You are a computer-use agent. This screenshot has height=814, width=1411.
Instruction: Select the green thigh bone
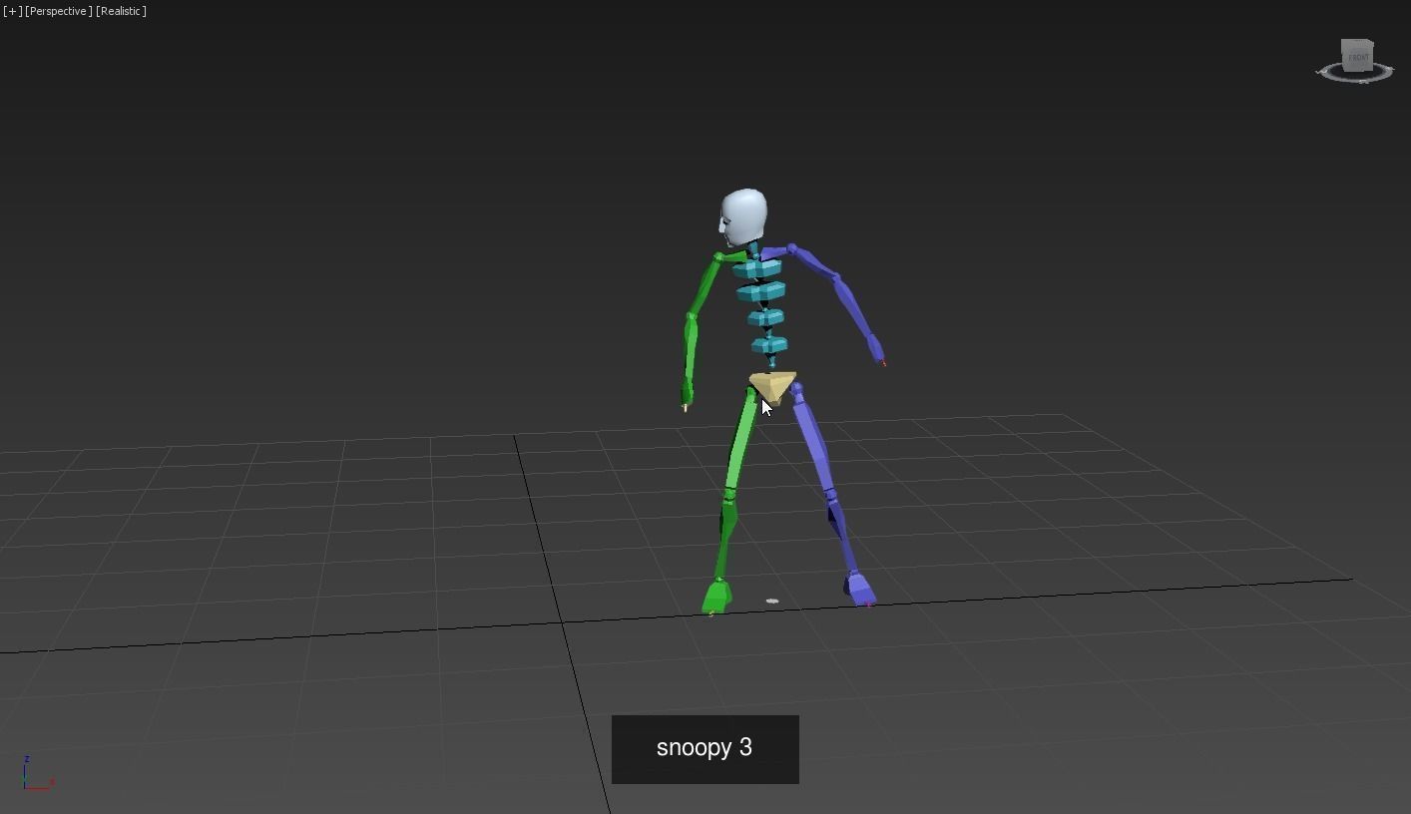pos(740,439)
